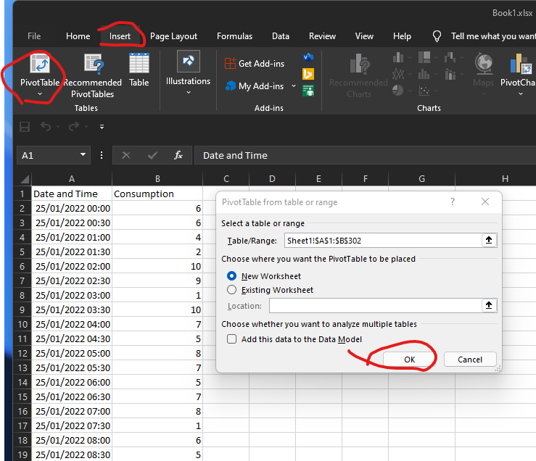Check Add this data to the Data Model
Image resolution: width=536 pixels, height=461 pixels.
point(232,339)
